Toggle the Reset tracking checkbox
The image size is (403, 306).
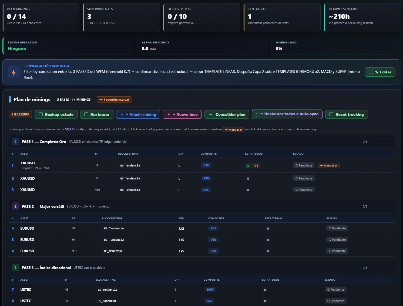tap(331, 114)
